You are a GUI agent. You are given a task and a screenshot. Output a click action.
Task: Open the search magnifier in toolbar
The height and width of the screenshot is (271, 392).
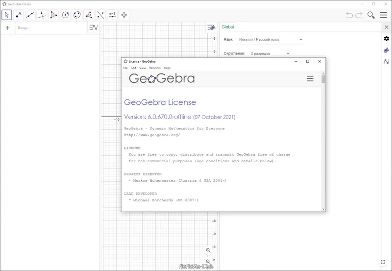pos(371,15)
